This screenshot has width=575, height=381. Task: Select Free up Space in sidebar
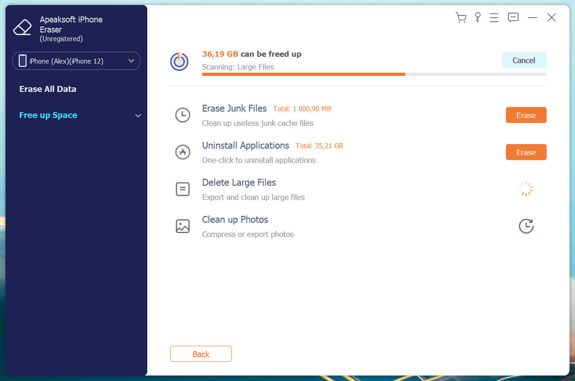(x=48, y=115)
